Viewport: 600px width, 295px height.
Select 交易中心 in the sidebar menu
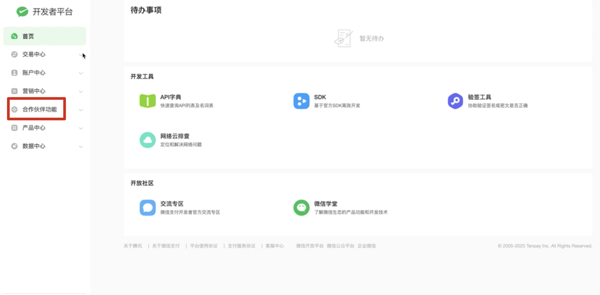[x=34, y=54]
